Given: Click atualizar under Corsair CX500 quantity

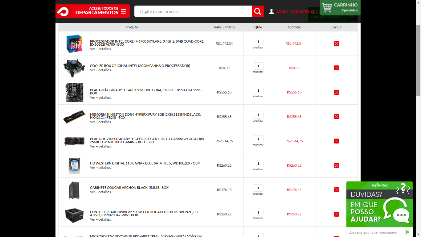Looking at the screenshot, I should pyautogui.click(x=258, y=218).
